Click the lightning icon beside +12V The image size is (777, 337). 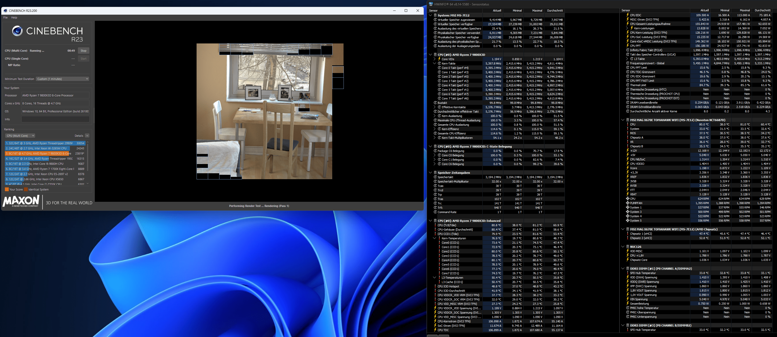tap(628, 151)
